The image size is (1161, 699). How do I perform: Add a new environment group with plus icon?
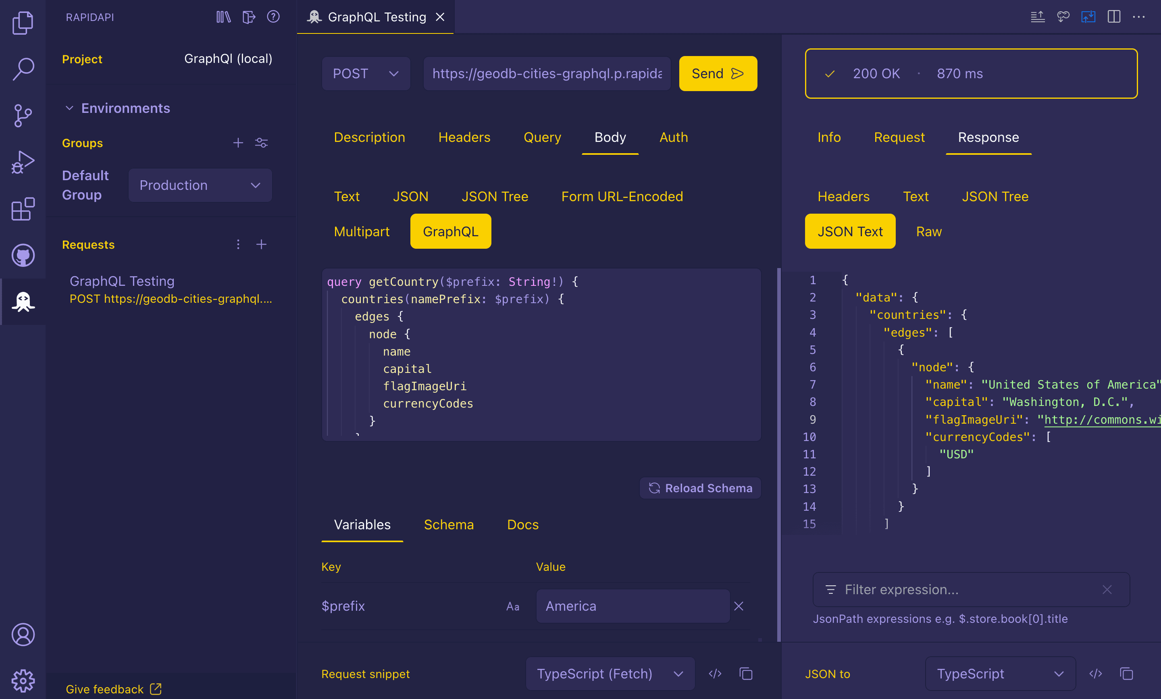238,143
